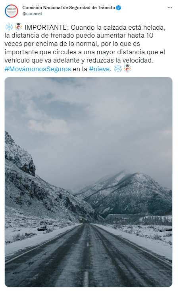Viewport: 179px width, 304px height.
Task: Click the leading snowflake emoji
Action: click(9, 27)
